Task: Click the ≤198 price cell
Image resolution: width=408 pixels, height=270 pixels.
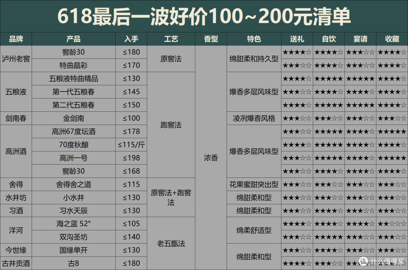Action: coord(131,158)
